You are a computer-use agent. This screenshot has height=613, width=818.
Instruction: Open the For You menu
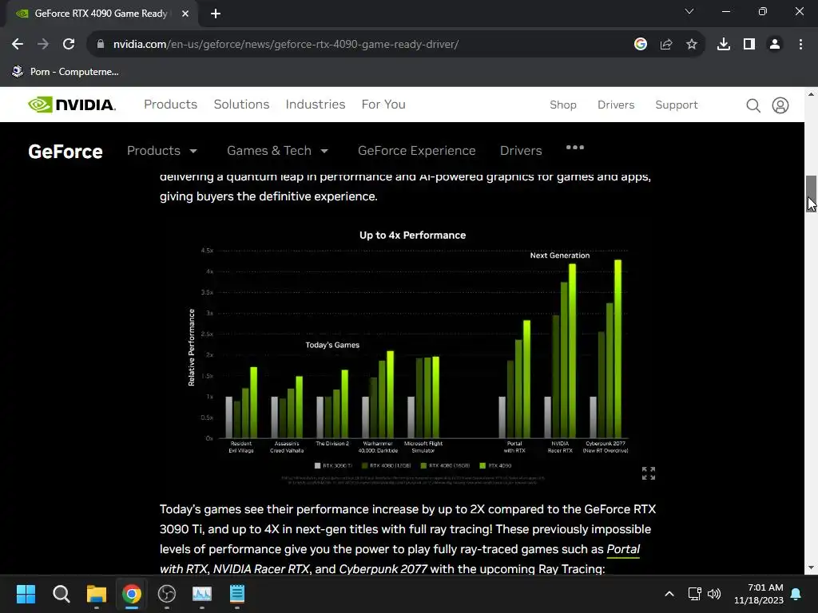click(383, 105)
